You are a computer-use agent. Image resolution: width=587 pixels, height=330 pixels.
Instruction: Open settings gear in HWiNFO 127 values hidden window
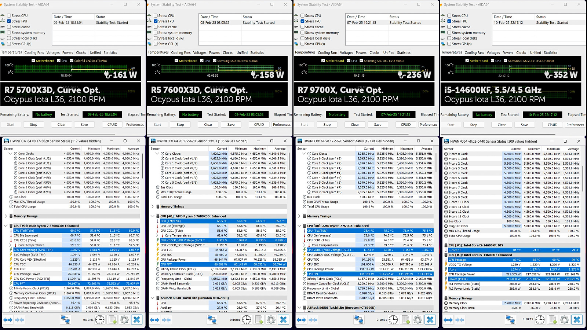[418, 320]
